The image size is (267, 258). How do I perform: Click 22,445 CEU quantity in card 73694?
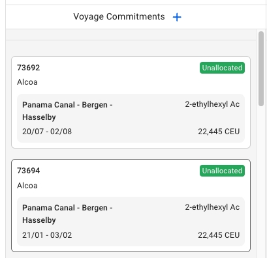point(219,235)
